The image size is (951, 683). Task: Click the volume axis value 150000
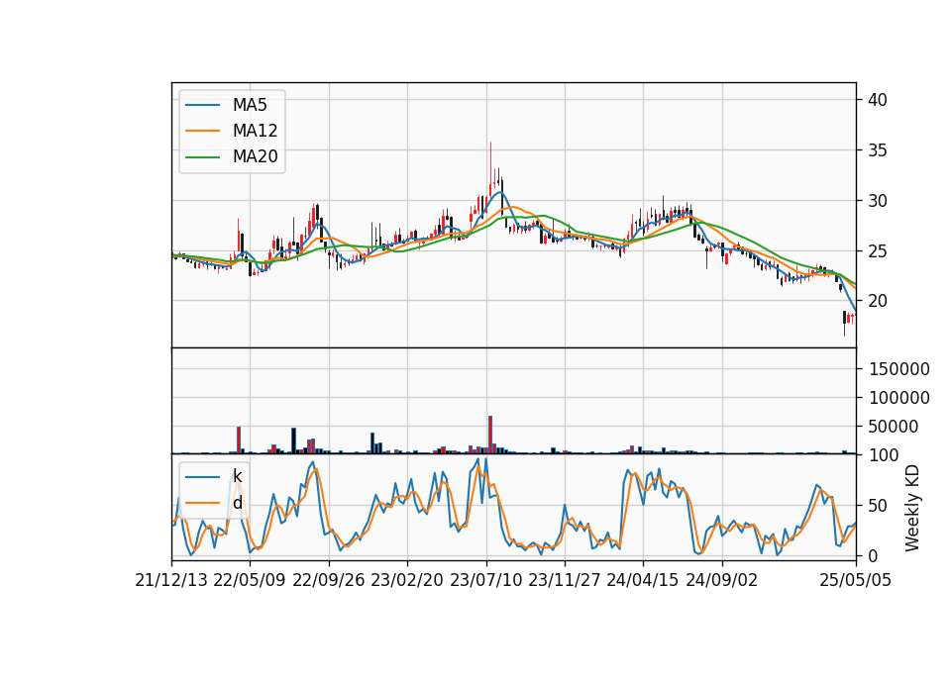(x=898, y=369)
